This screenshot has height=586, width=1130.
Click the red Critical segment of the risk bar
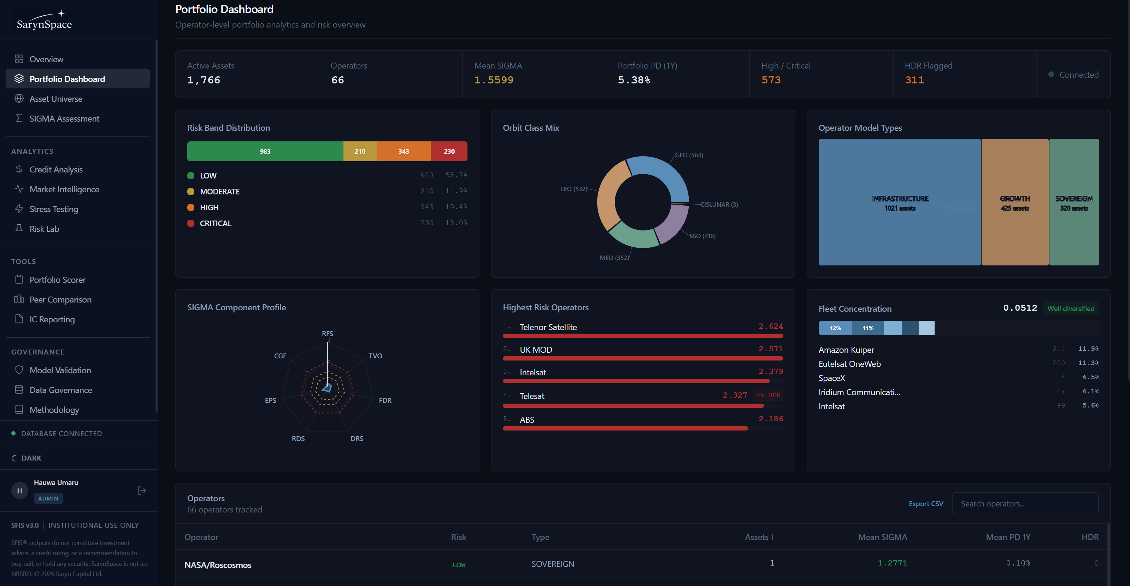(449, 151)
